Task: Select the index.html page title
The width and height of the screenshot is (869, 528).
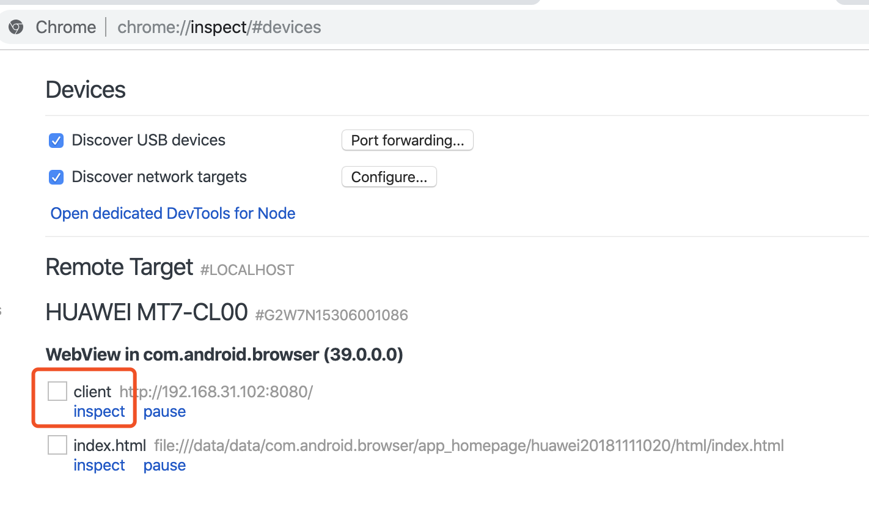Action: point(110,445)
